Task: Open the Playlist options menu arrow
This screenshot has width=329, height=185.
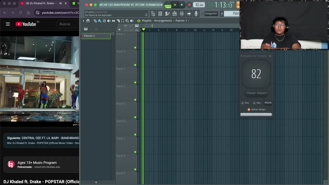Action: tap(84, 21)
